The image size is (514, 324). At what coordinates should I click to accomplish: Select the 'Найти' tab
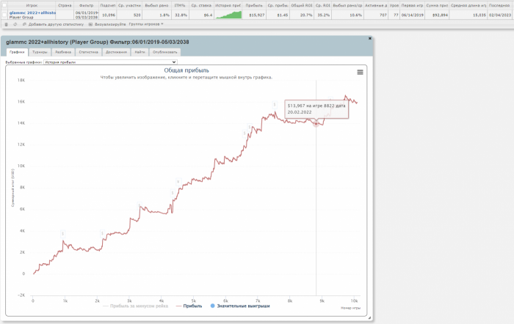pyautogui.click(x=140, y=52)
